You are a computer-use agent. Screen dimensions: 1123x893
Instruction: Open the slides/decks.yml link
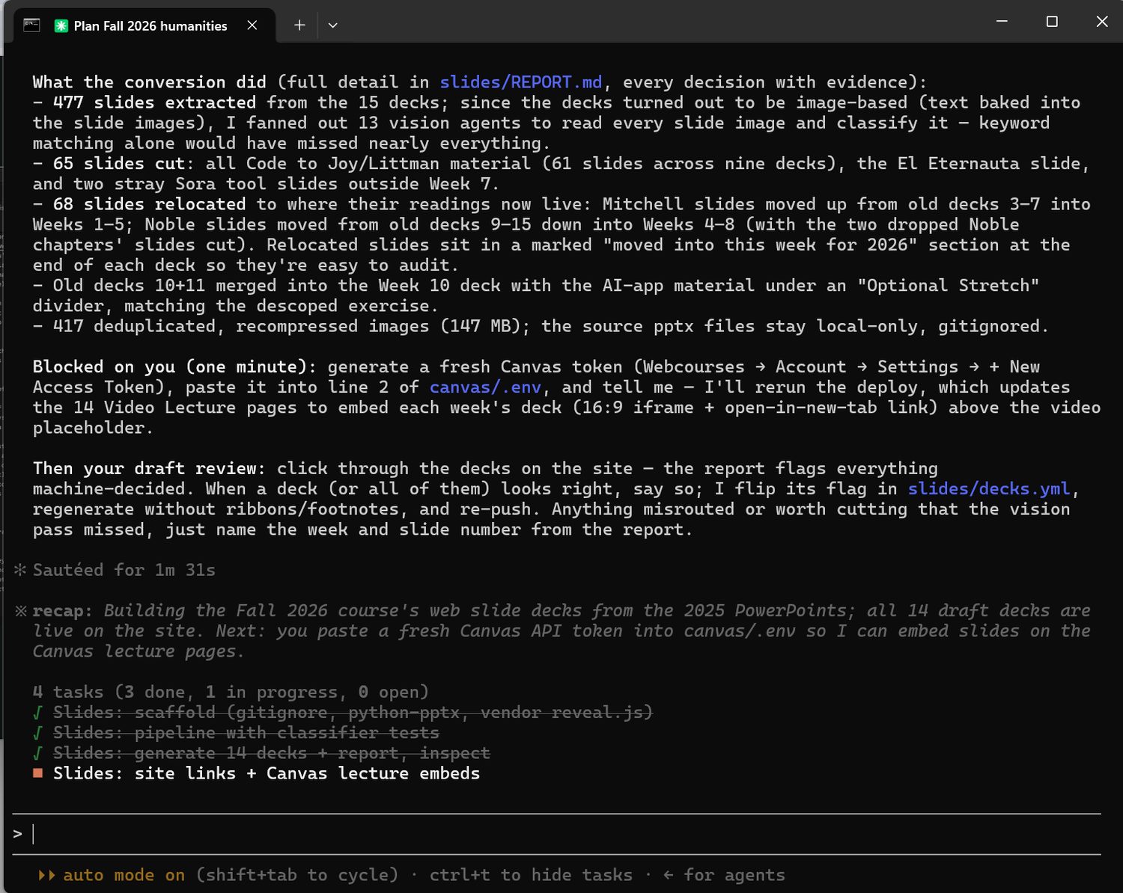click(x=989, y=489)
